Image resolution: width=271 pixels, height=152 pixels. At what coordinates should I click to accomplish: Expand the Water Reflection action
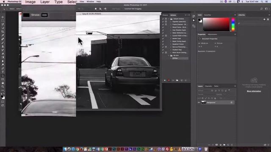pos(171,33)
